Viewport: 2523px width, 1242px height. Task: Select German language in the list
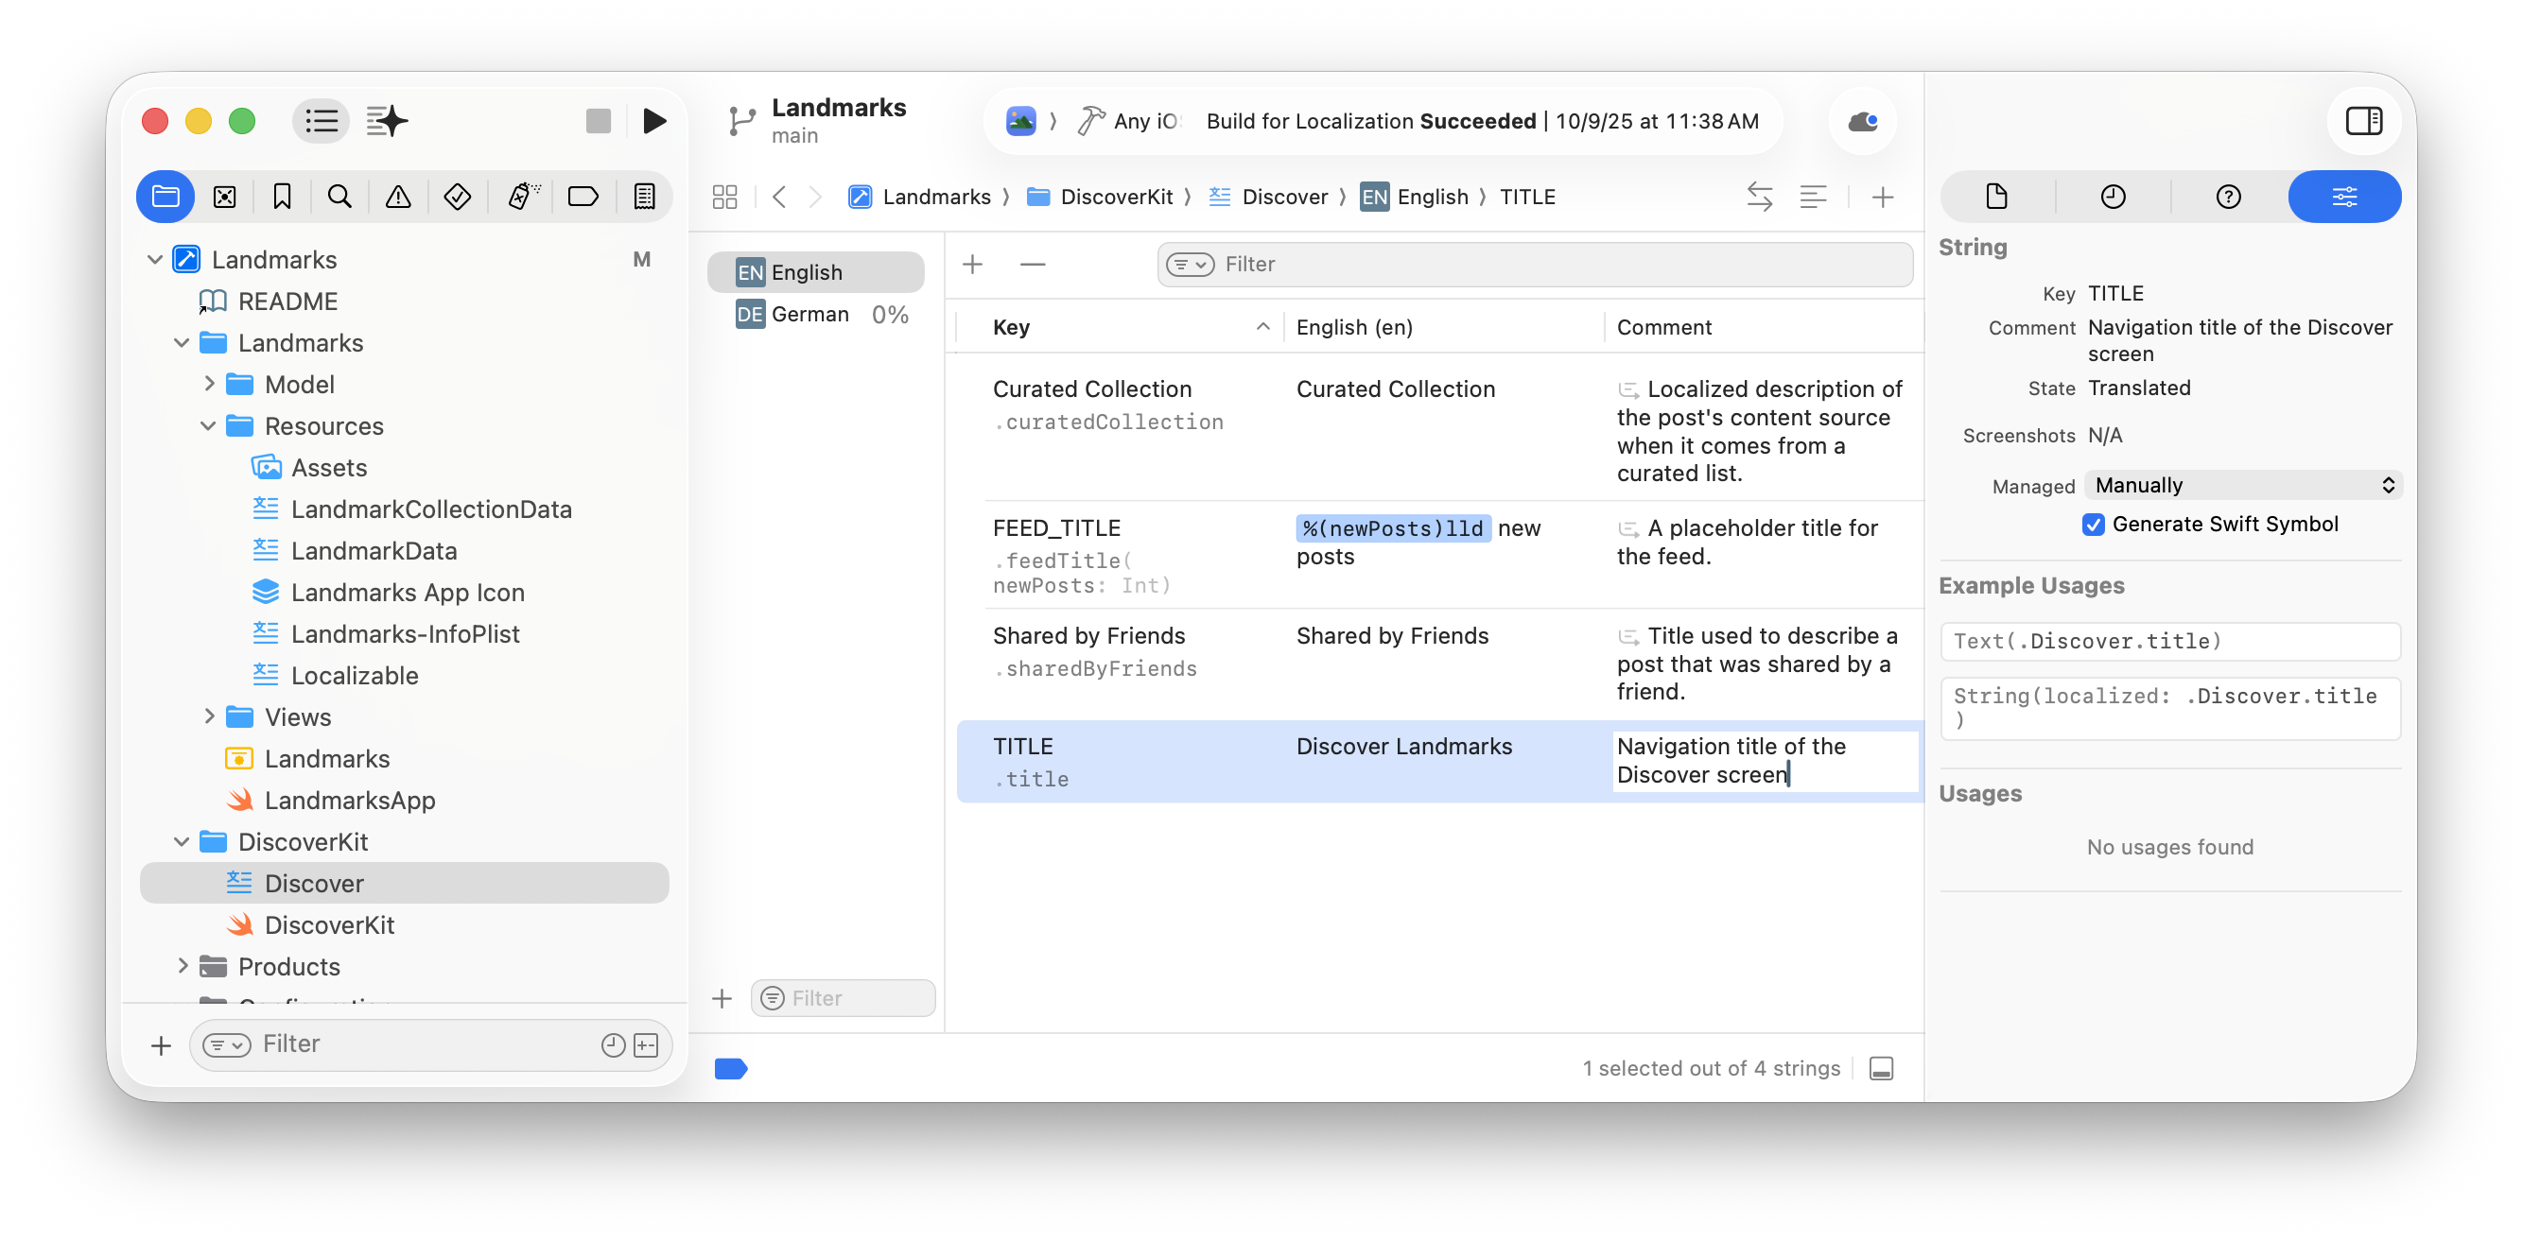pos(817,314)
